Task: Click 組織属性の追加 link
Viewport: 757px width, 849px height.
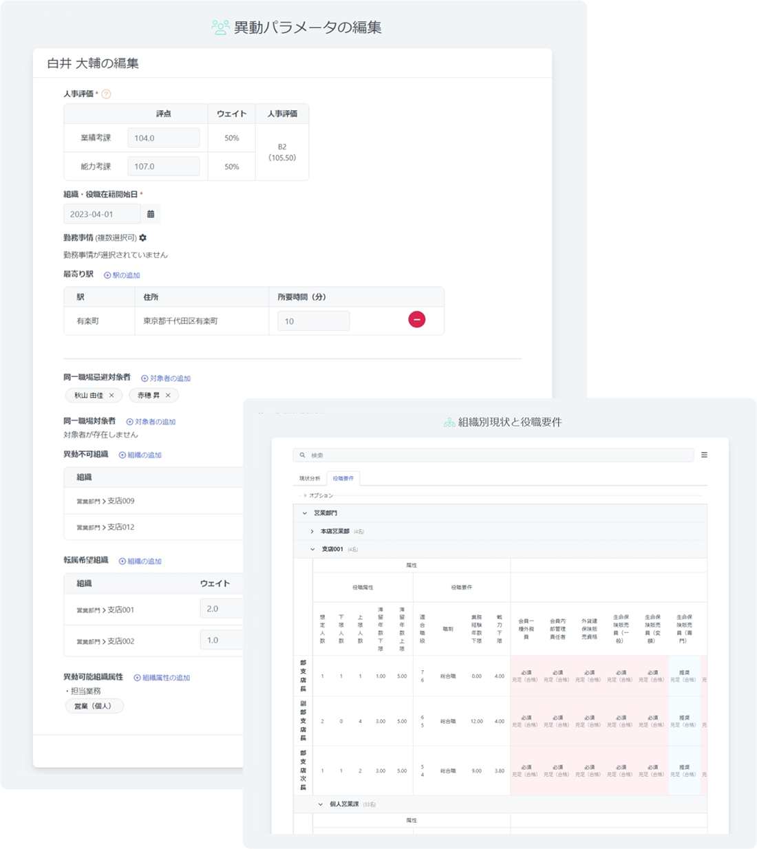Action: 162,678
